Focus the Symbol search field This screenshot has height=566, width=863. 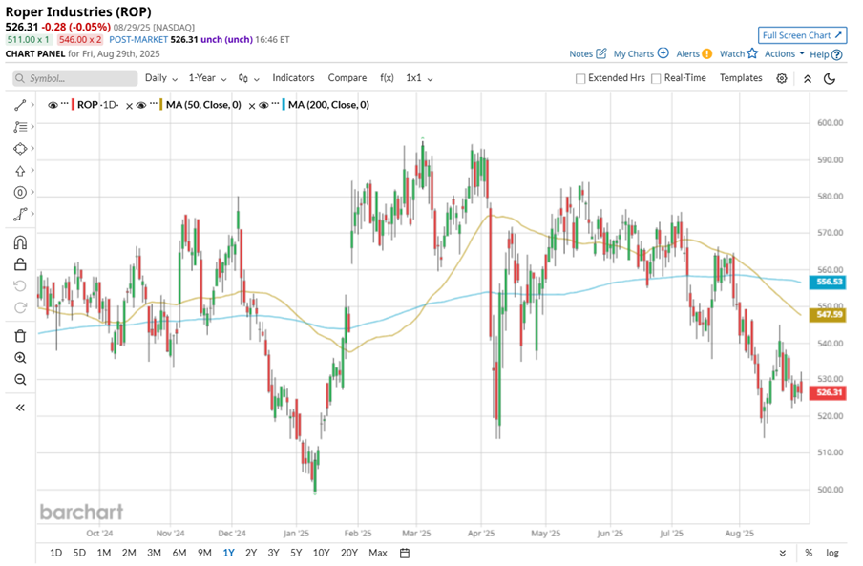[74, 78]
